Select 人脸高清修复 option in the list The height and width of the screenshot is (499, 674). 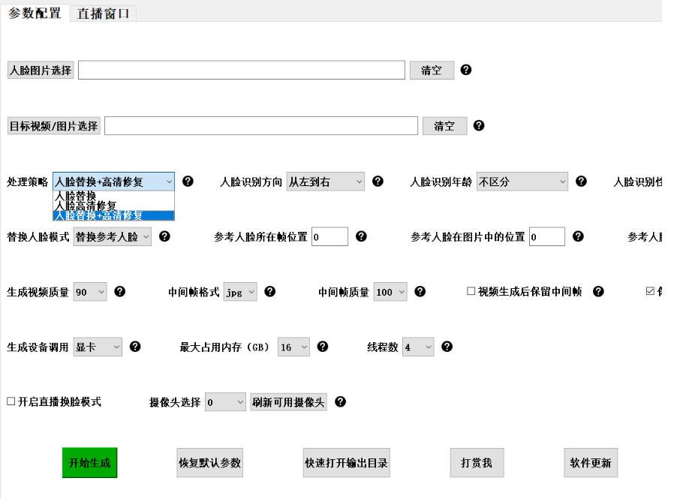coord(86,205)
